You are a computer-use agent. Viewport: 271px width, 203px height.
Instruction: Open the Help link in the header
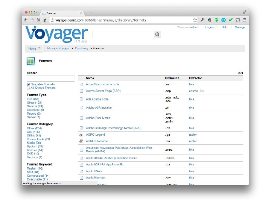[224, 27]
